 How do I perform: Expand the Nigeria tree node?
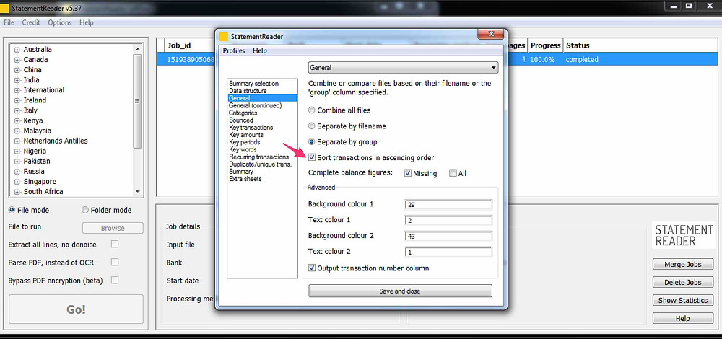(x=17, y=151)
